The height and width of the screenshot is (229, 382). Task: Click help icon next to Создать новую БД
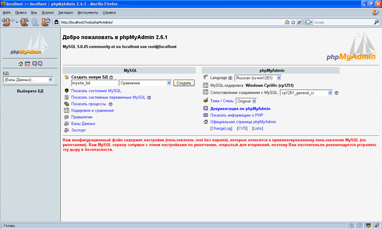point(111,77)
